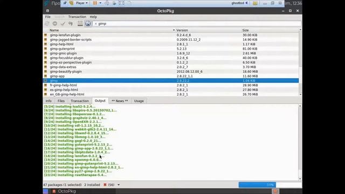
Task: Select the gimp-focusblur-plugin package row
Action: 171,58
